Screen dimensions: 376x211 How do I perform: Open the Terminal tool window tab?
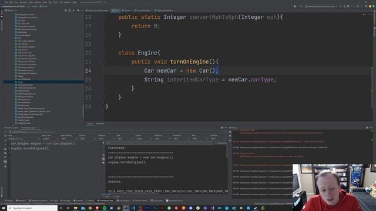click(x=78, y=200)
